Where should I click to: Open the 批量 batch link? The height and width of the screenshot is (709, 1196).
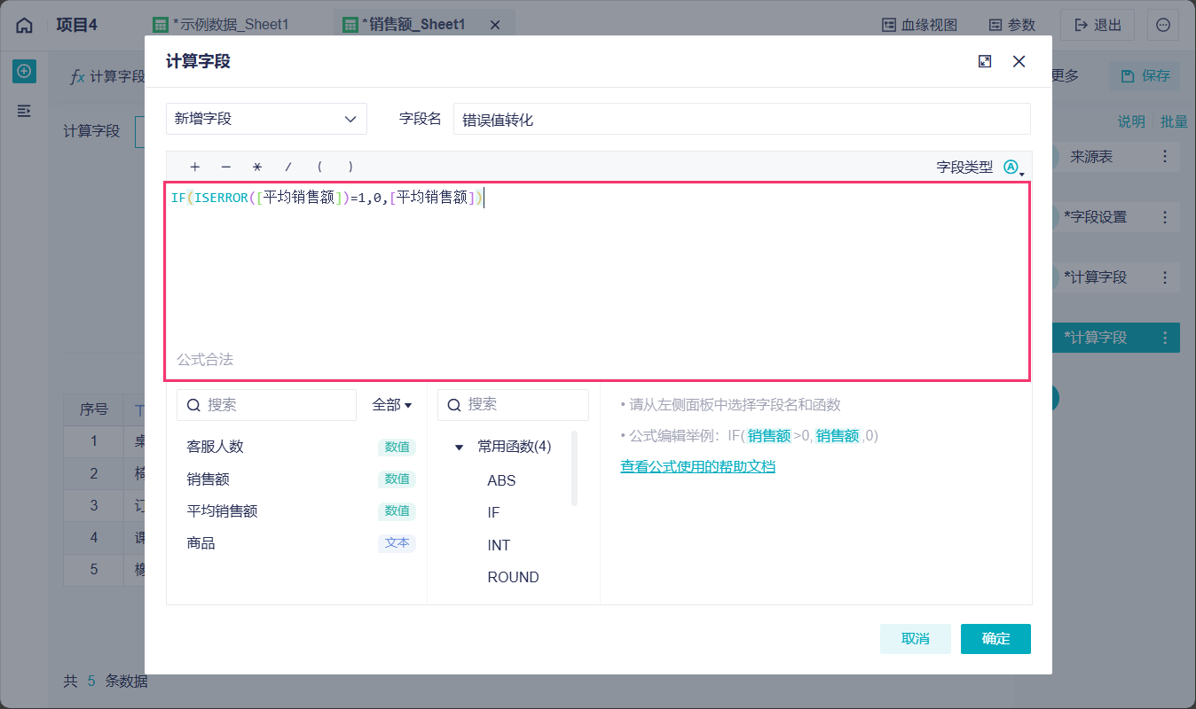coord(1174,121)
